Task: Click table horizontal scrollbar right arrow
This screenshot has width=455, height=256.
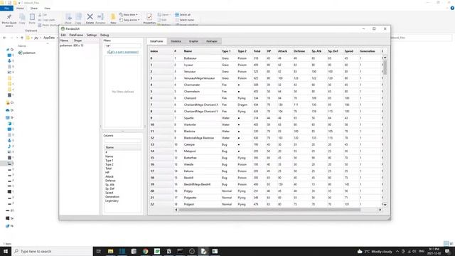Action: click(380, 210)
